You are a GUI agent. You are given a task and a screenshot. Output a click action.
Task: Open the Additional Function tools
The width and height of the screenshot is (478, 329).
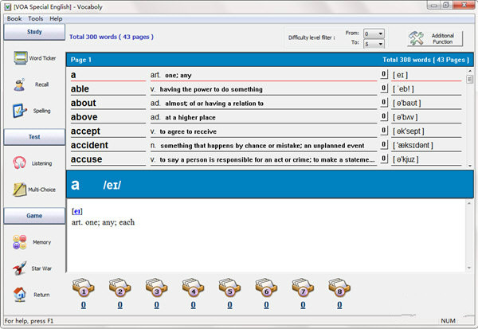tap(435, 38)
